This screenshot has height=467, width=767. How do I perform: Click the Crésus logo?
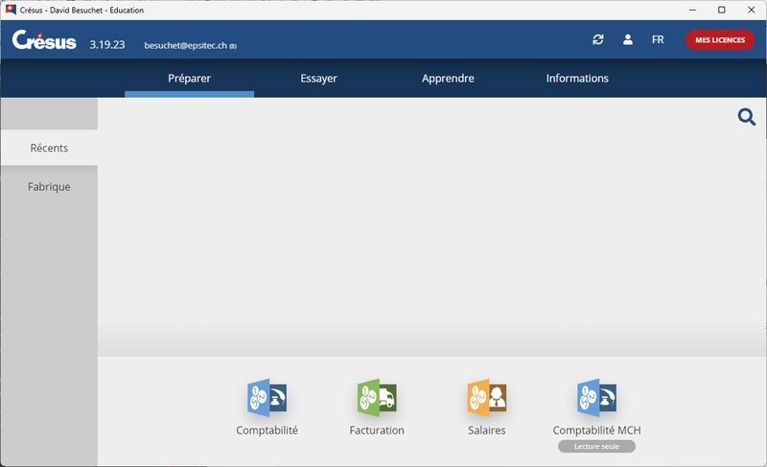[x=44, y=40]
